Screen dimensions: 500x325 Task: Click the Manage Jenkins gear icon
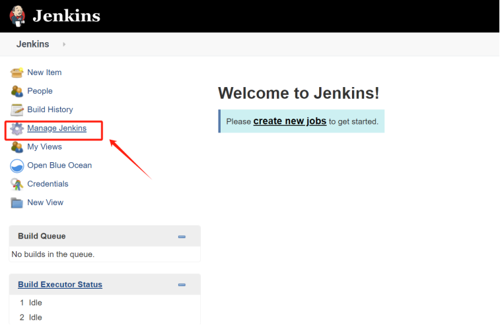tap(17, 129)
